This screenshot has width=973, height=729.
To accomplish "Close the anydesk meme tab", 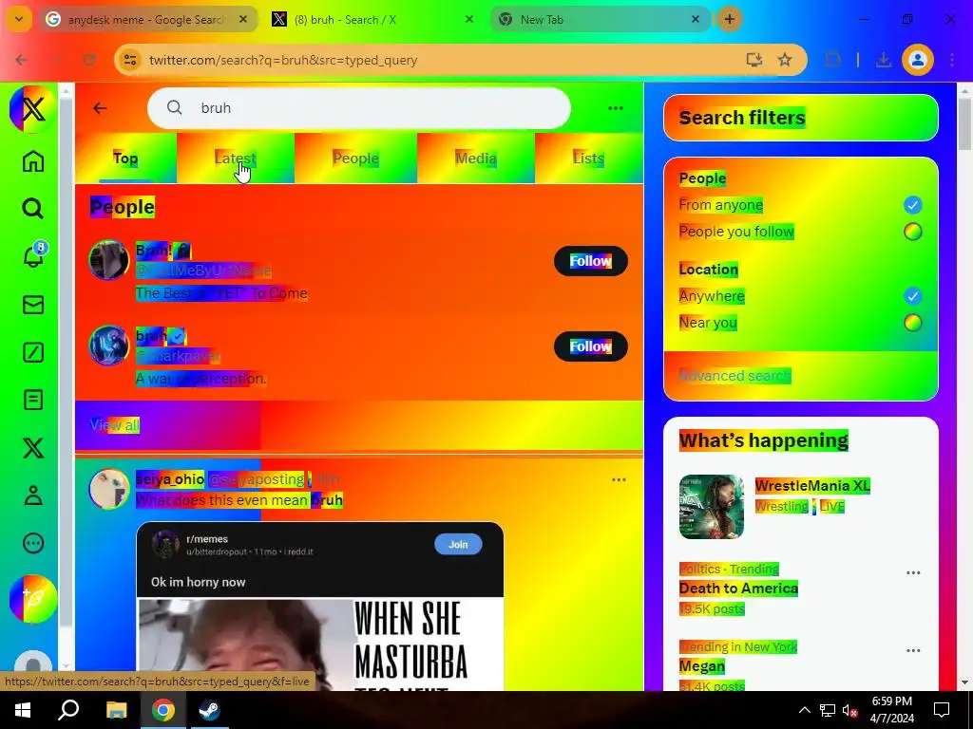I will pyautogui.click(x=243, y=19).
